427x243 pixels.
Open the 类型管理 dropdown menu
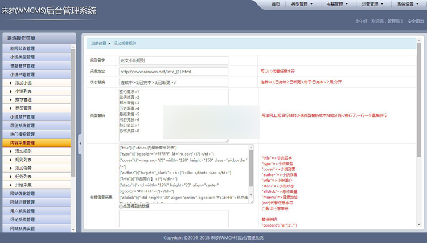[x=302, y=4]
